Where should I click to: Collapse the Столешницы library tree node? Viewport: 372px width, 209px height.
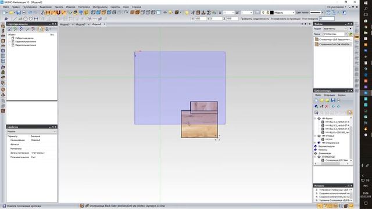315,157
